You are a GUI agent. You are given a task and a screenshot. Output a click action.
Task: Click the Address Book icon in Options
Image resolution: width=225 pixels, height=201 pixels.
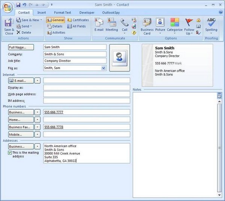pos(198,26)
